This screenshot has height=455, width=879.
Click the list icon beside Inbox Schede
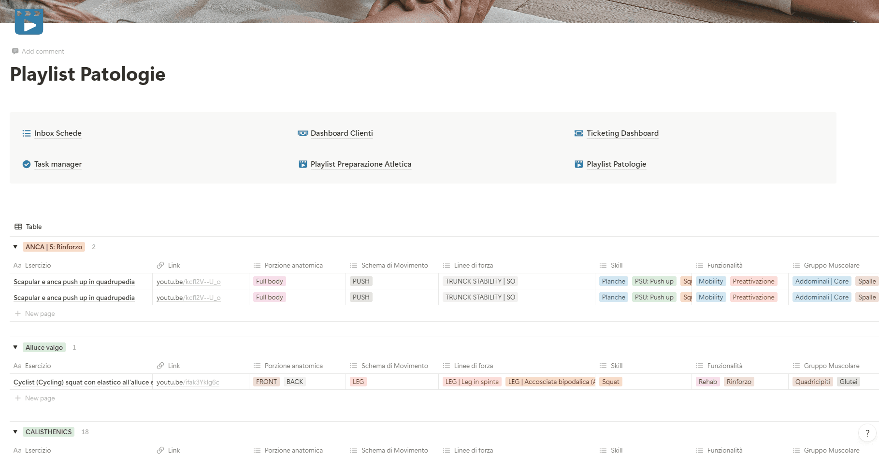click(x=27, y=133)
